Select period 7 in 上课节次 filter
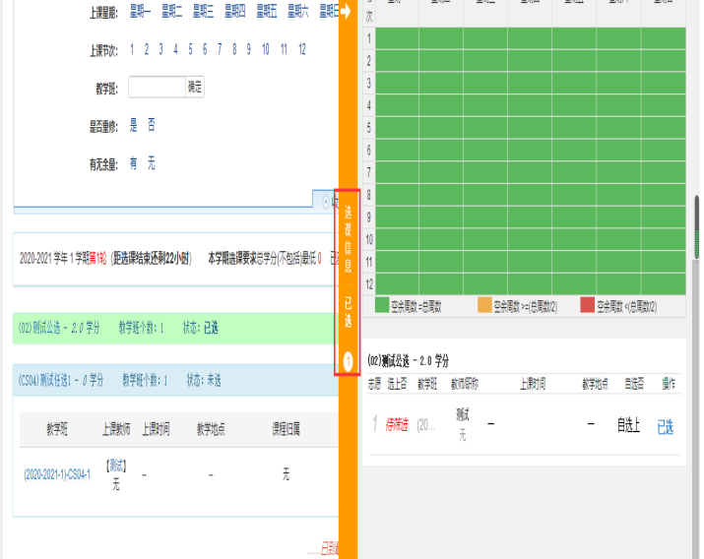The image size is (704, 559). (x=220, y=49)
